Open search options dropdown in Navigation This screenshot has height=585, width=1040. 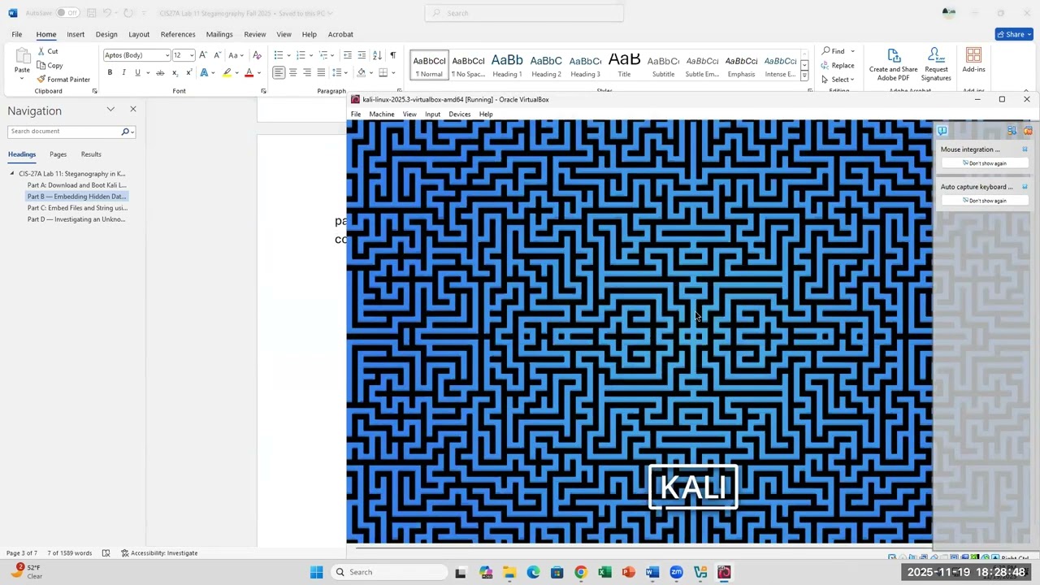click(132, 132)
